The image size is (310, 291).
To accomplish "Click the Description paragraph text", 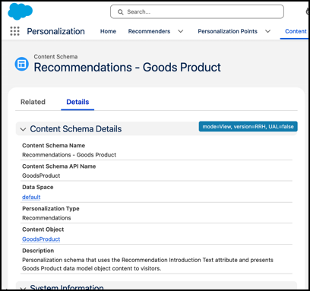I will coord(147,264).
